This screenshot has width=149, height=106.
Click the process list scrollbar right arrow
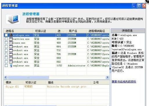(107, 77)
